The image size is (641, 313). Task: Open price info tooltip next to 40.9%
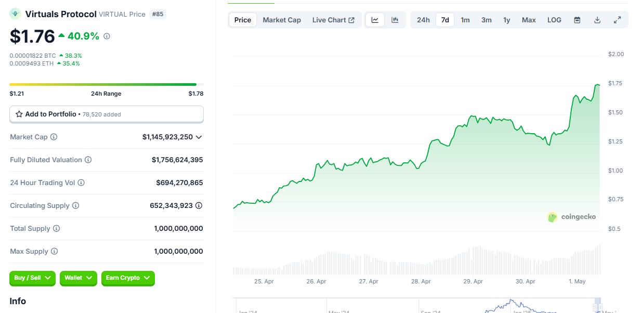click(x=107, y=36)
